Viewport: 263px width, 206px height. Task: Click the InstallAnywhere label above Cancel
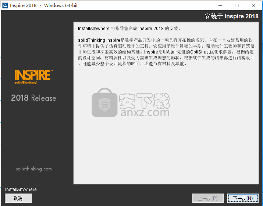21,190
